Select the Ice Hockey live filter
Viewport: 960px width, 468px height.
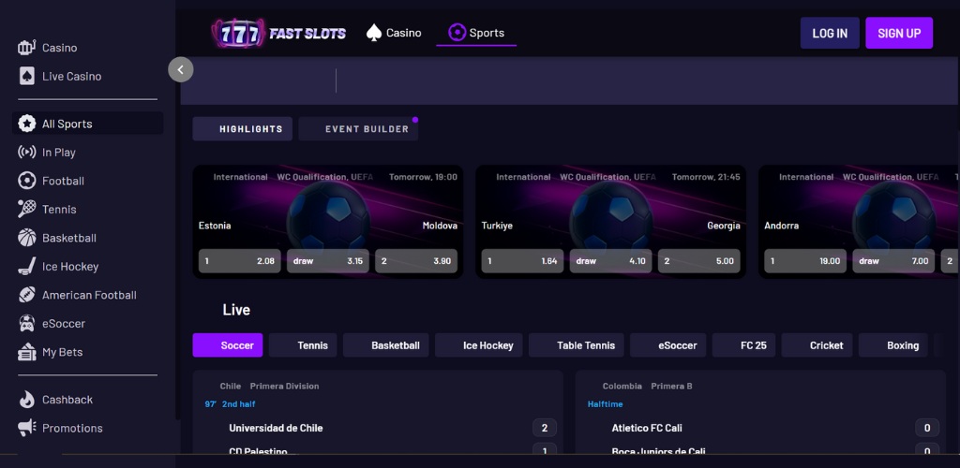pos(479,345)
